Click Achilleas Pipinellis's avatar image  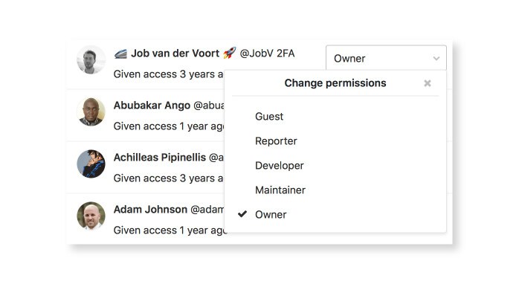[x=91, y=164]
